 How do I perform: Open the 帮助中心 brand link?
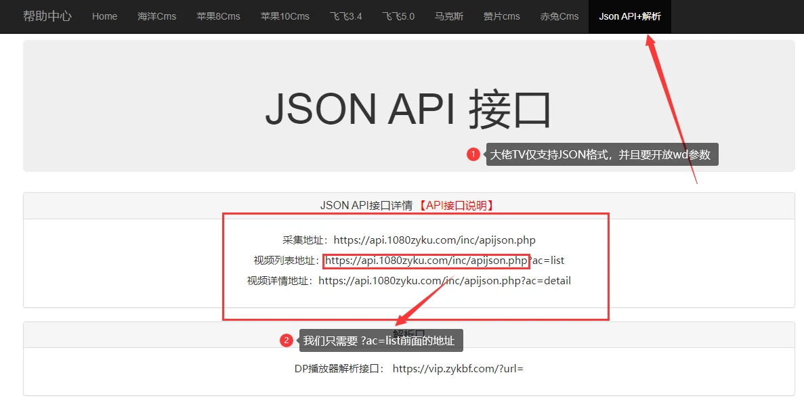pos(47,16)
